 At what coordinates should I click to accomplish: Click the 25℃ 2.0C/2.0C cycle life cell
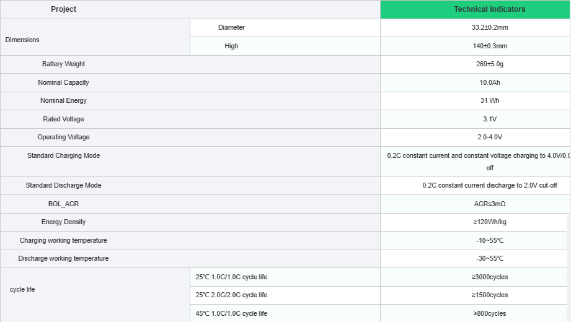click(x=231, y=295)
